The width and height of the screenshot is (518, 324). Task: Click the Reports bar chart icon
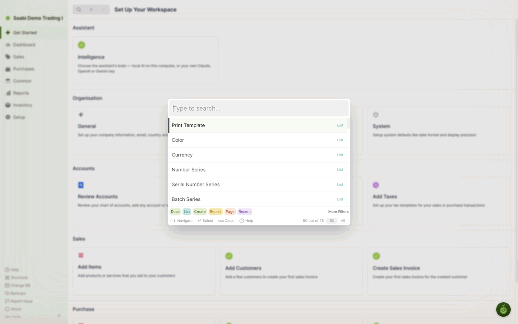click(8, 93)
